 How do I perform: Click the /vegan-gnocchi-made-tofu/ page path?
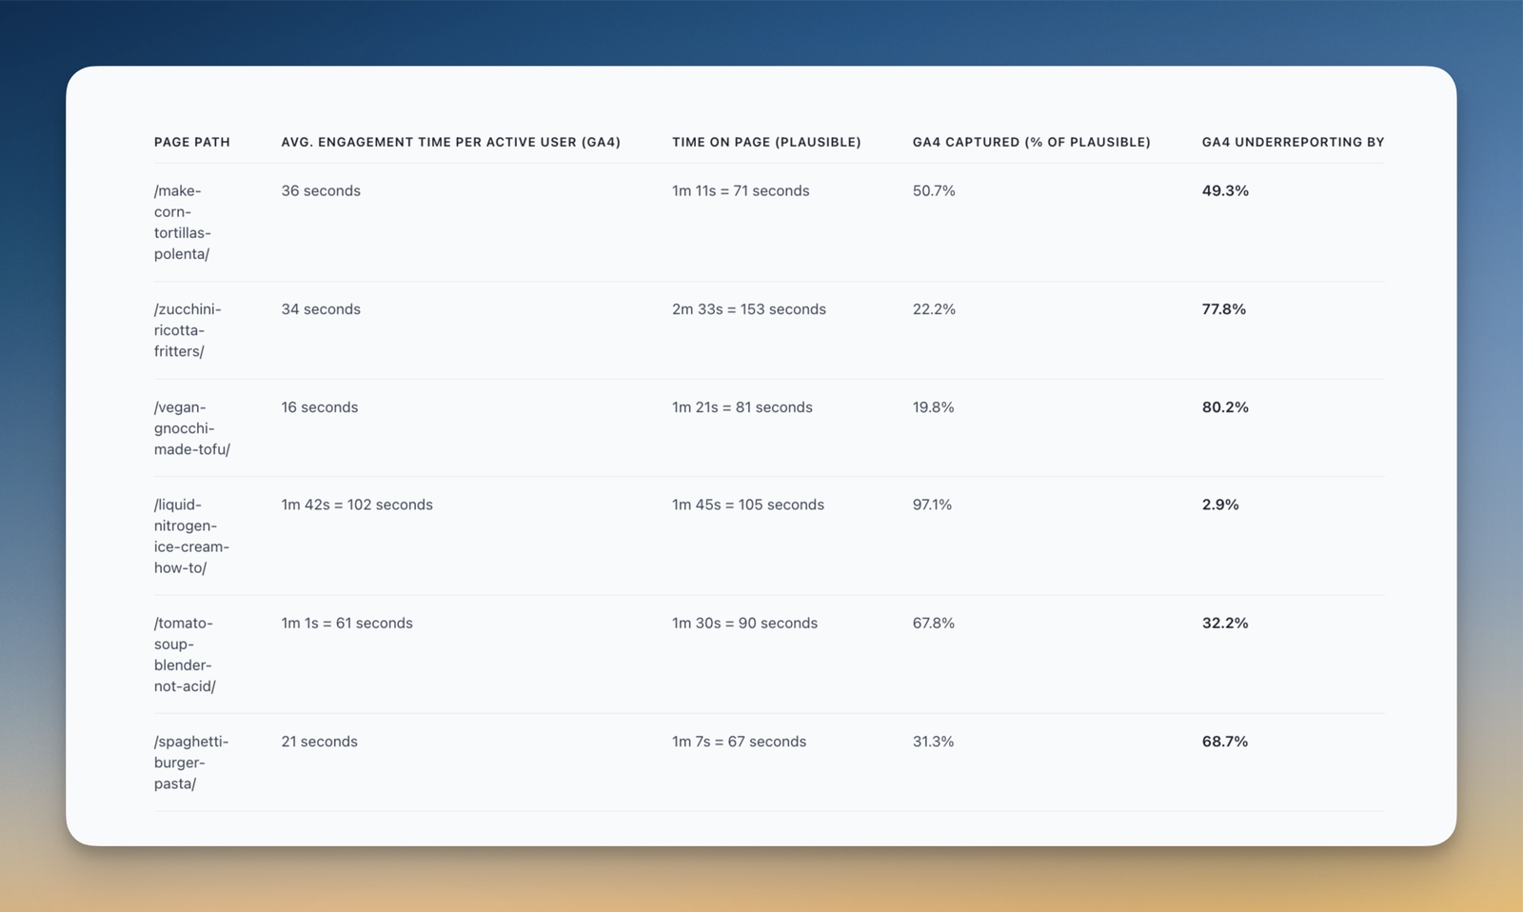(191, 428)
